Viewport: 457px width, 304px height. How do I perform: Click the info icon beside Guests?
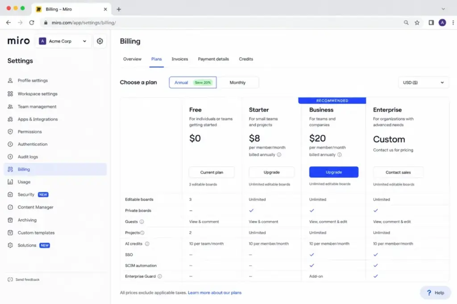(141, 222)
